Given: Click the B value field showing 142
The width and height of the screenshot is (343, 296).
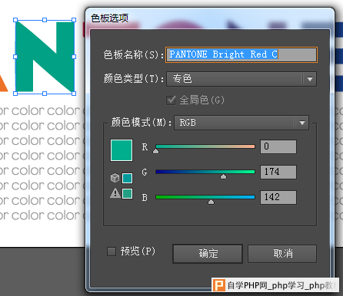Looking at the screenshot, I should tap(278, 197).
